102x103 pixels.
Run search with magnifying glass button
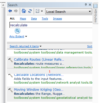pos(17,31)
